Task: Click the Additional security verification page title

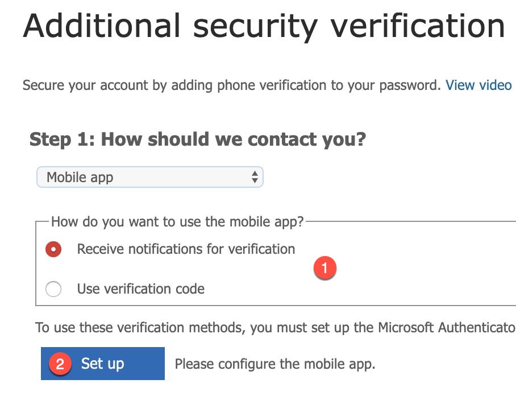Action: 264,26
